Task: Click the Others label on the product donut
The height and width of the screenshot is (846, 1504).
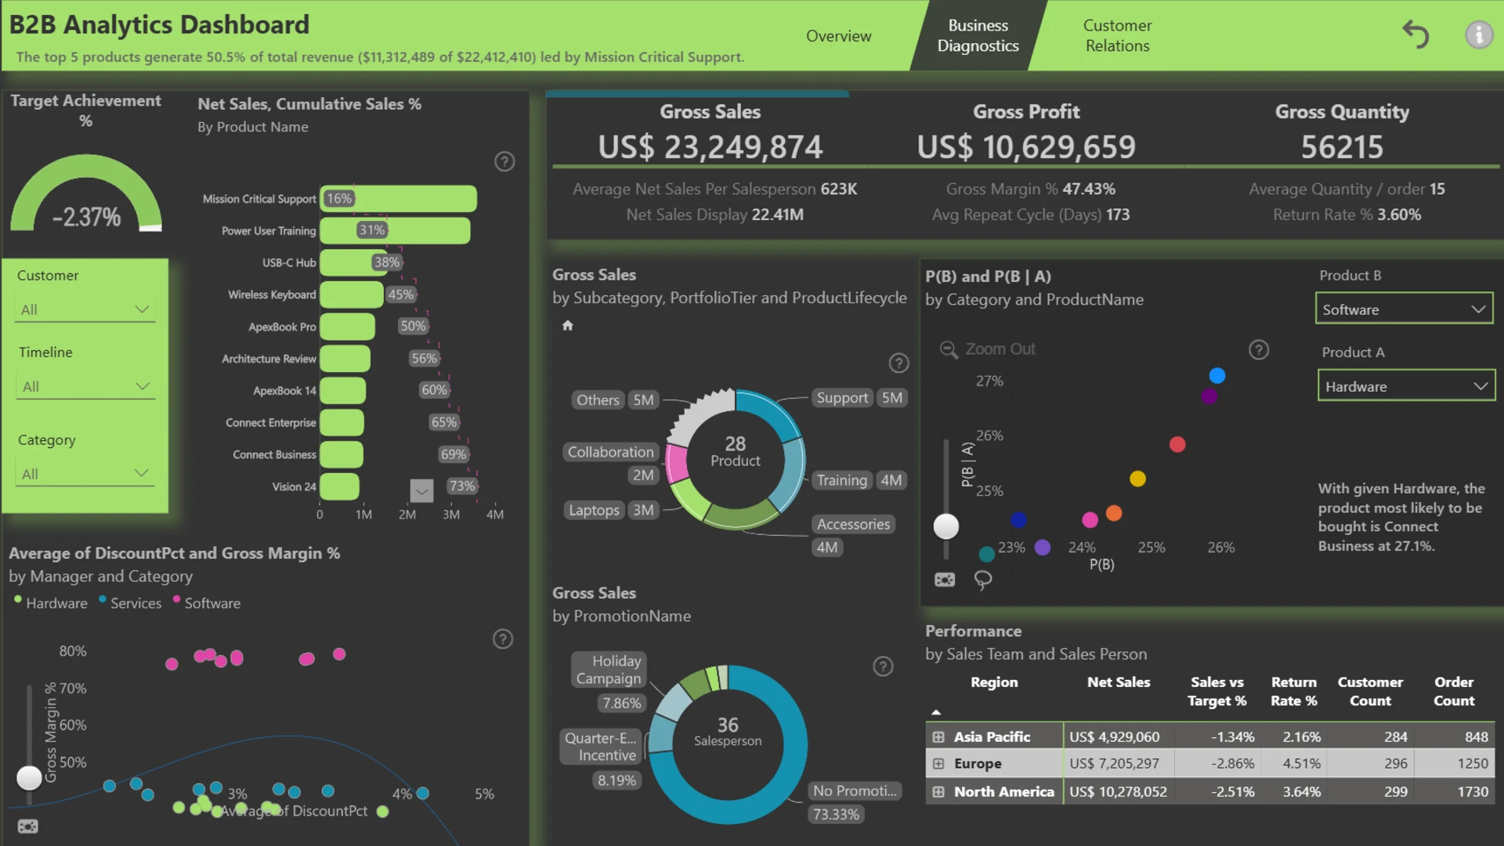Action: pos(598,400)
